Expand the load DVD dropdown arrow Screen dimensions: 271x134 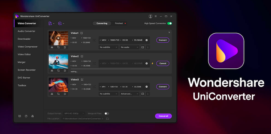click(63, 24)
